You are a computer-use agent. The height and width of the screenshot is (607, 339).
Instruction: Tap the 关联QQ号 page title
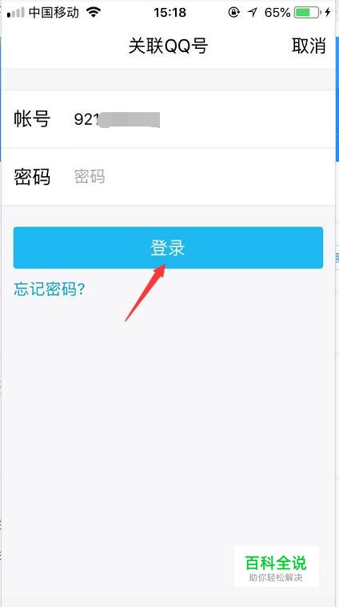coord(169,46)
